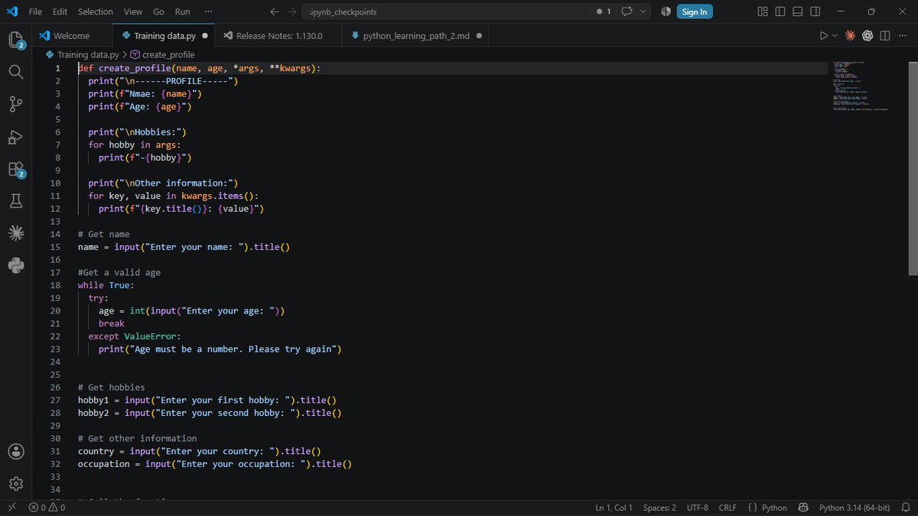The image size is (918, 516).
Task: Open the Source Control view
Action: (16, 104)
